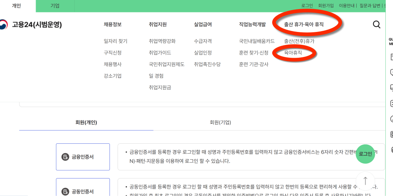Open the 실업급여 menu
The height and width of the screenshot is (196, 393).
203,25
